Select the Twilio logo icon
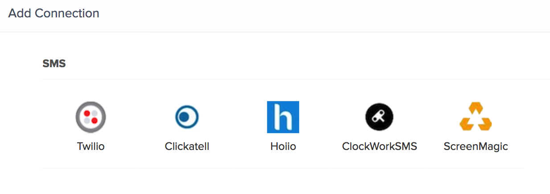550x194 pixels. pyautogui.click(x=90, y=117)
